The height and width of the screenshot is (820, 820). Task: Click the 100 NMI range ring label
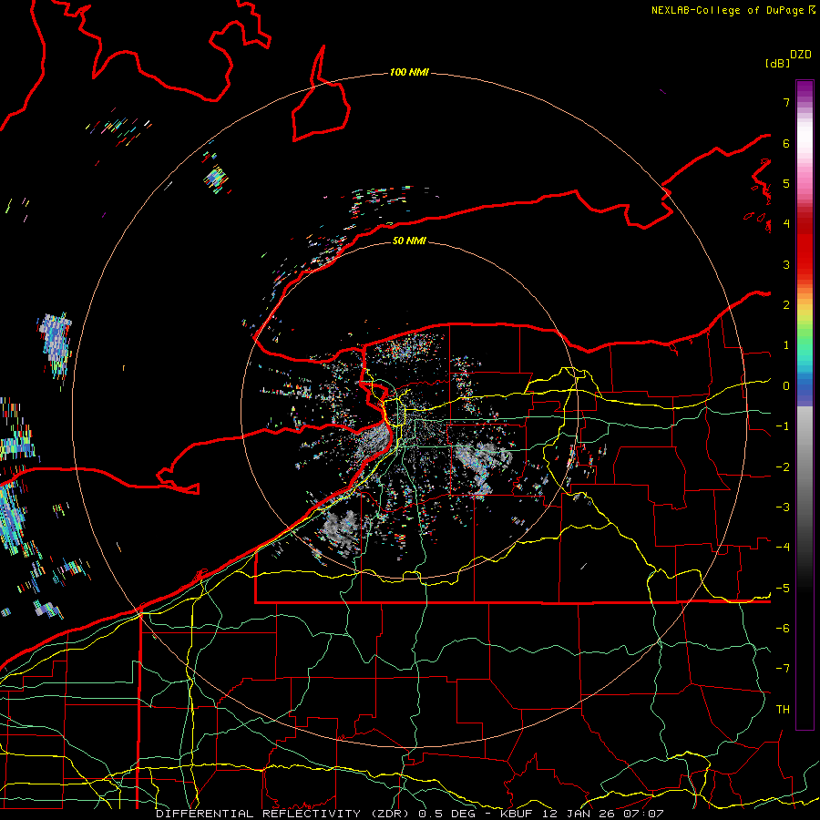pyautogui.click(x=409, y=72)
